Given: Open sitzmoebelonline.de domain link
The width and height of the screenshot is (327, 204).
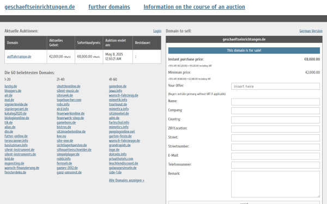Looking at the screenshot, I should [x=71, y=132].
